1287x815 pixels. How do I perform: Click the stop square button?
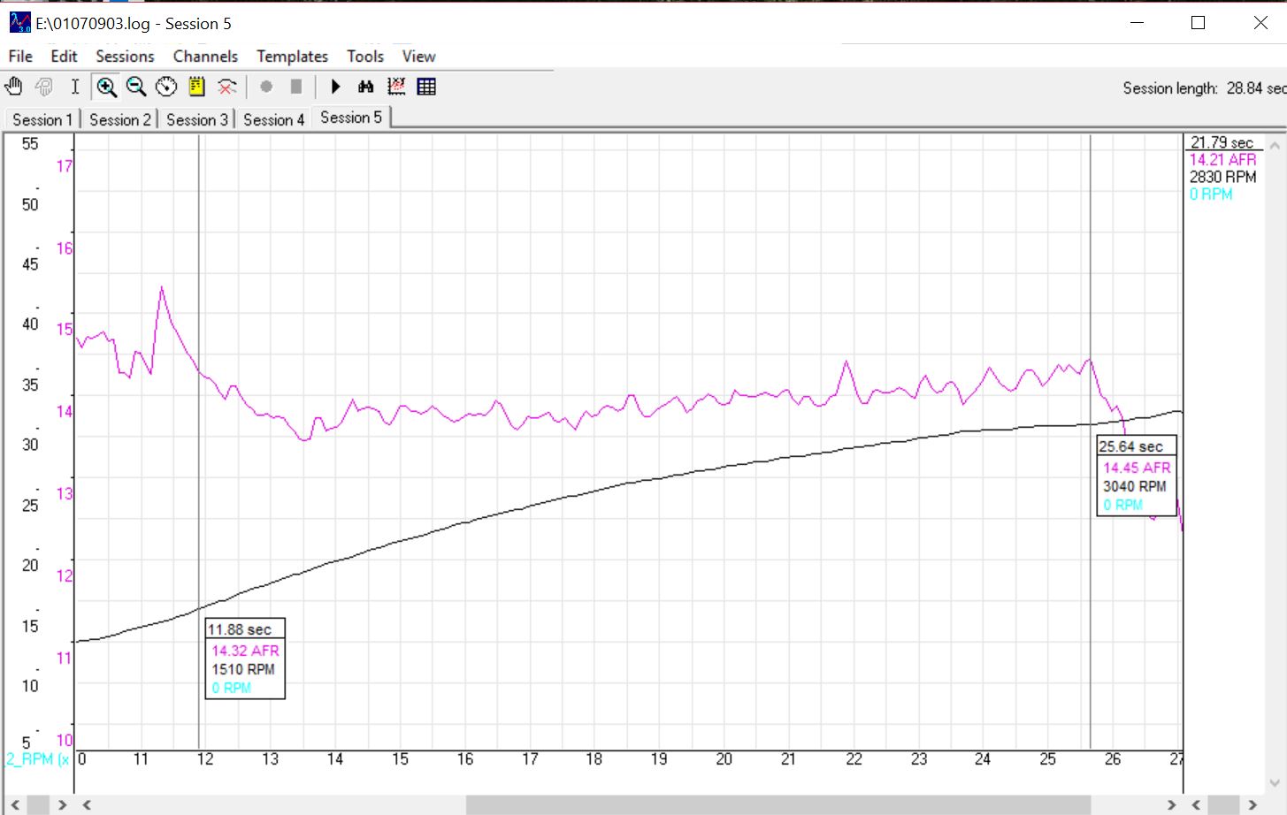coord(296,87)
